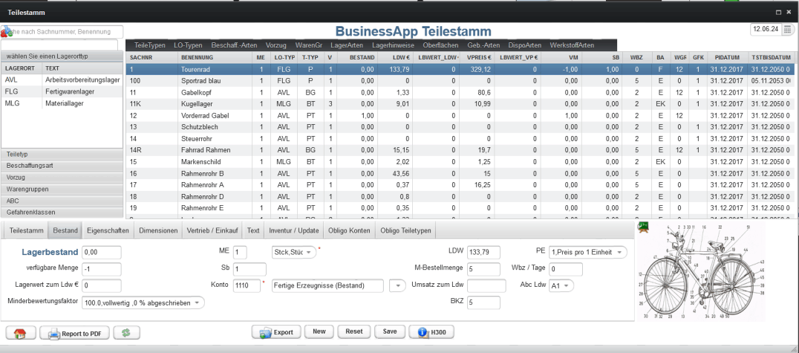
Task: Expand the Teiletyp accordion section
Action: click(62, 154)
